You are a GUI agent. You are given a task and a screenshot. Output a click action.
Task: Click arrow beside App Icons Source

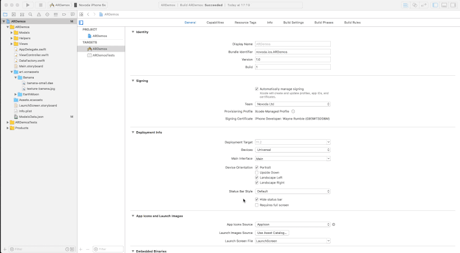(x=334, y=224)
